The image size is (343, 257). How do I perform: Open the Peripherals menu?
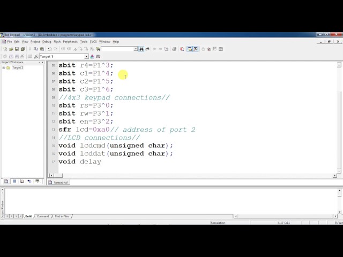(70, 42)
